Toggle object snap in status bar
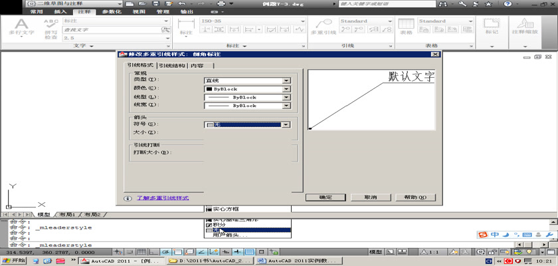Image resolution: width=558 pixels, height=266 pixels. click(177, 252)
